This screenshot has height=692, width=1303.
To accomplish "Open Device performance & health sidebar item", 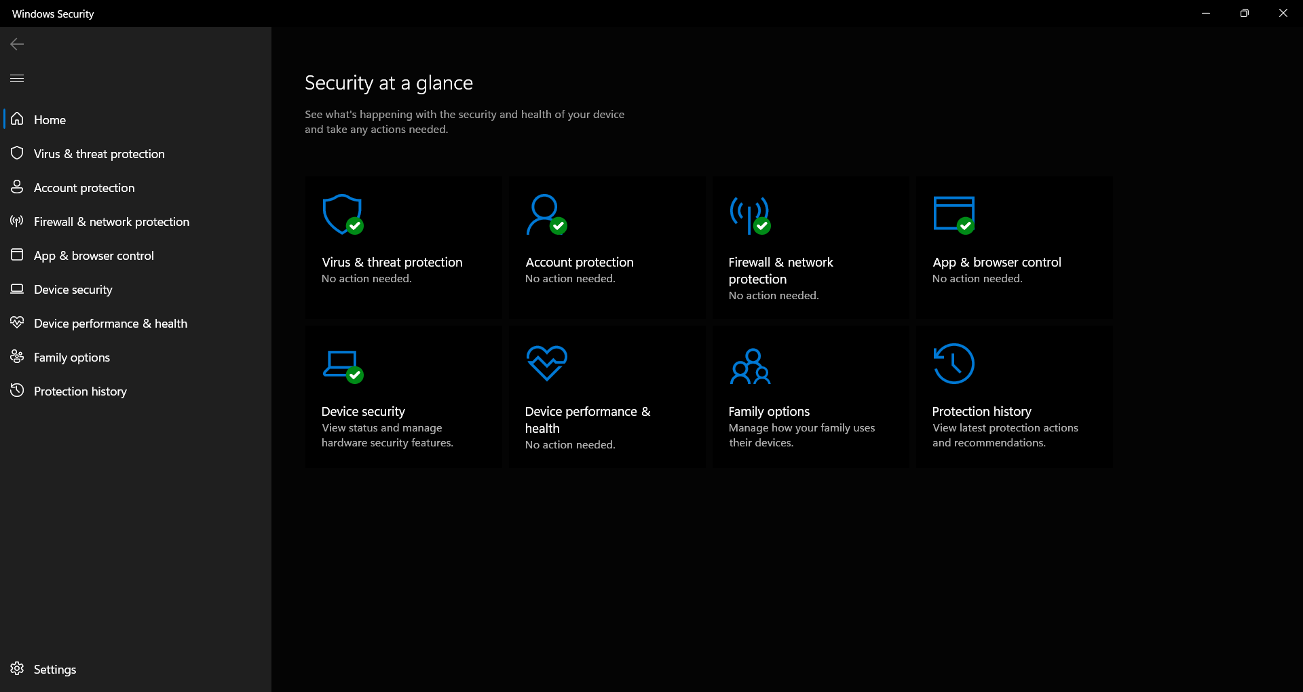I will [111, 324].
